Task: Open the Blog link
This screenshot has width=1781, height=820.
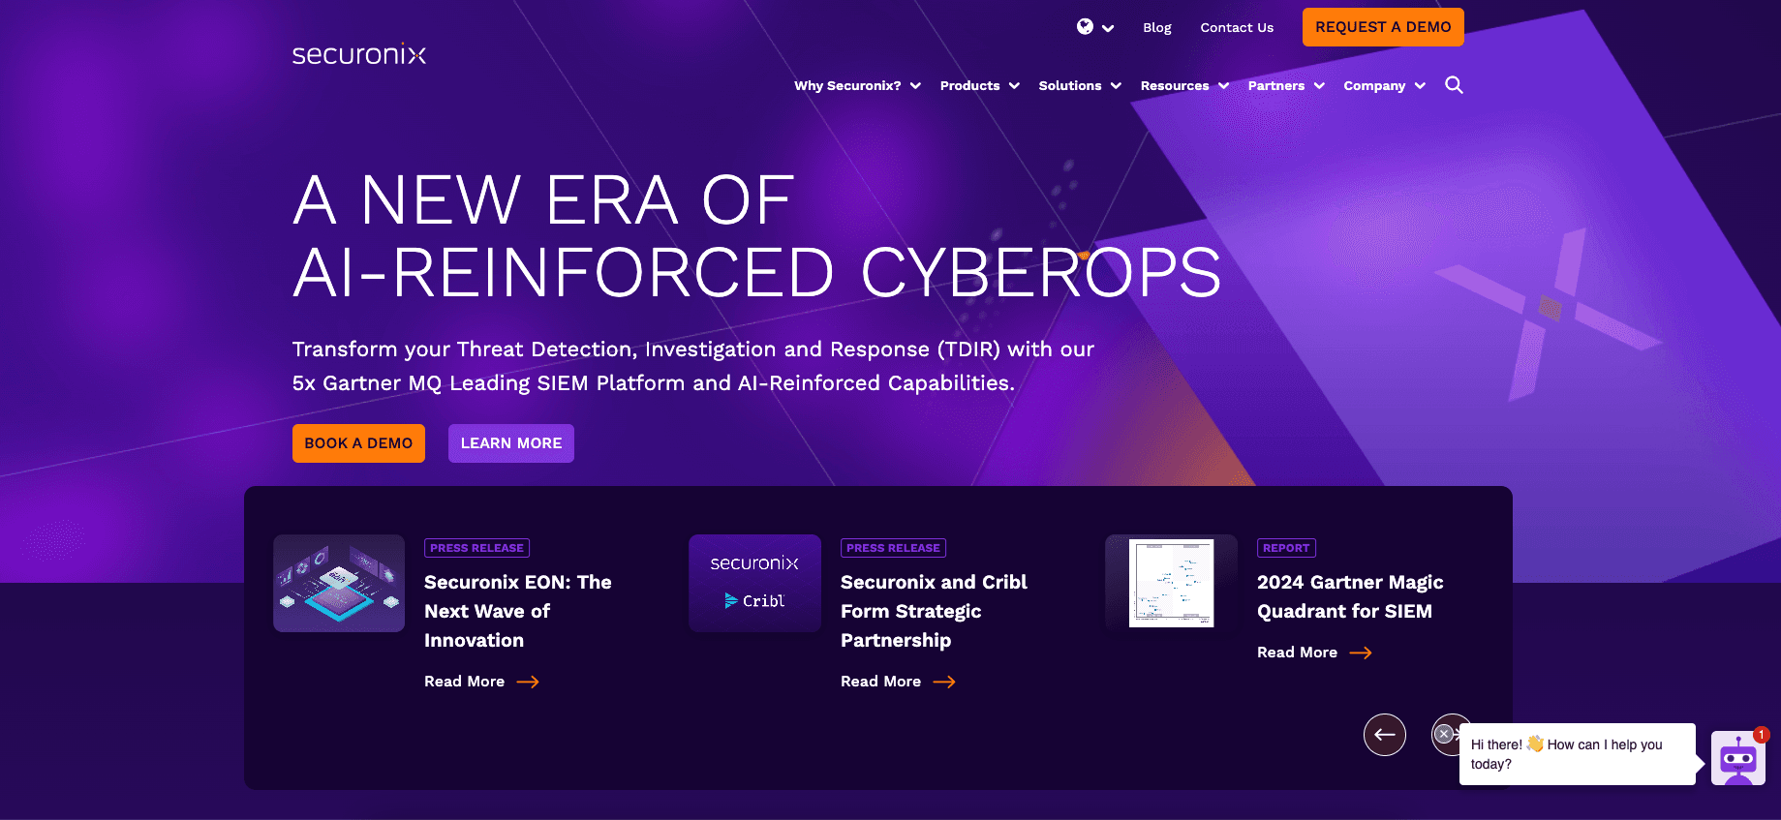Action: pos(1156,27)
